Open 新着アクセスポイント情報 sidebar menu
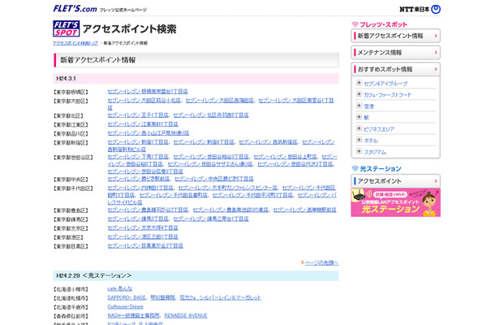 click(395, 36)
